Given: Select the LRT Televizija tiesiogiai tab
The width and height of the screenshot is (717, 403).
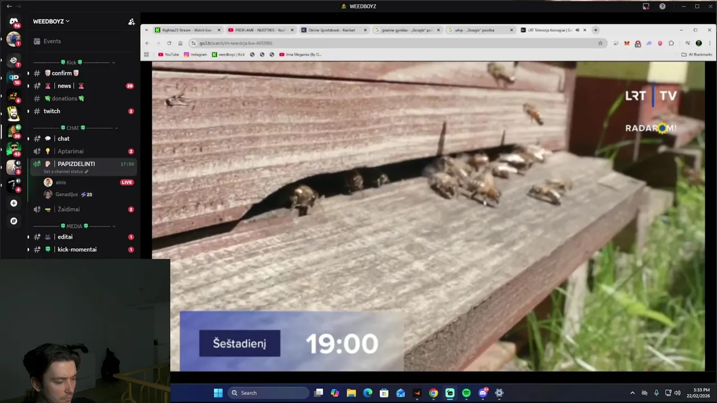Looking at the screenshot, I should point(553,30).
